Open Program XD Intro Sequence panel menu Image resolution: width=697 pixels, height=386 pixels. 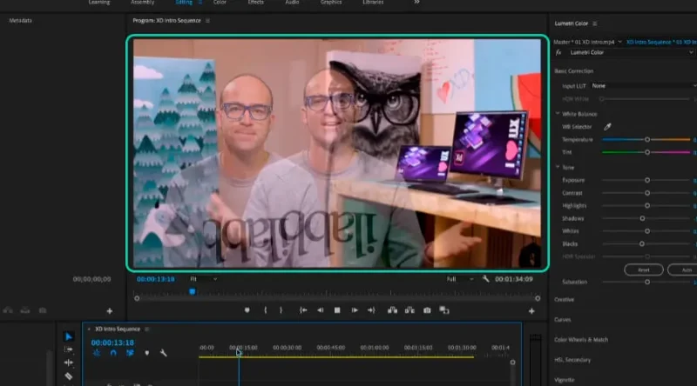coord(207,20)
